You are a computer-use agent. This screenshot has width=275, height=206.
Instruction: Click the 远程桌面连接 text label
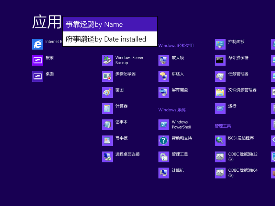[x=128, y=154]
